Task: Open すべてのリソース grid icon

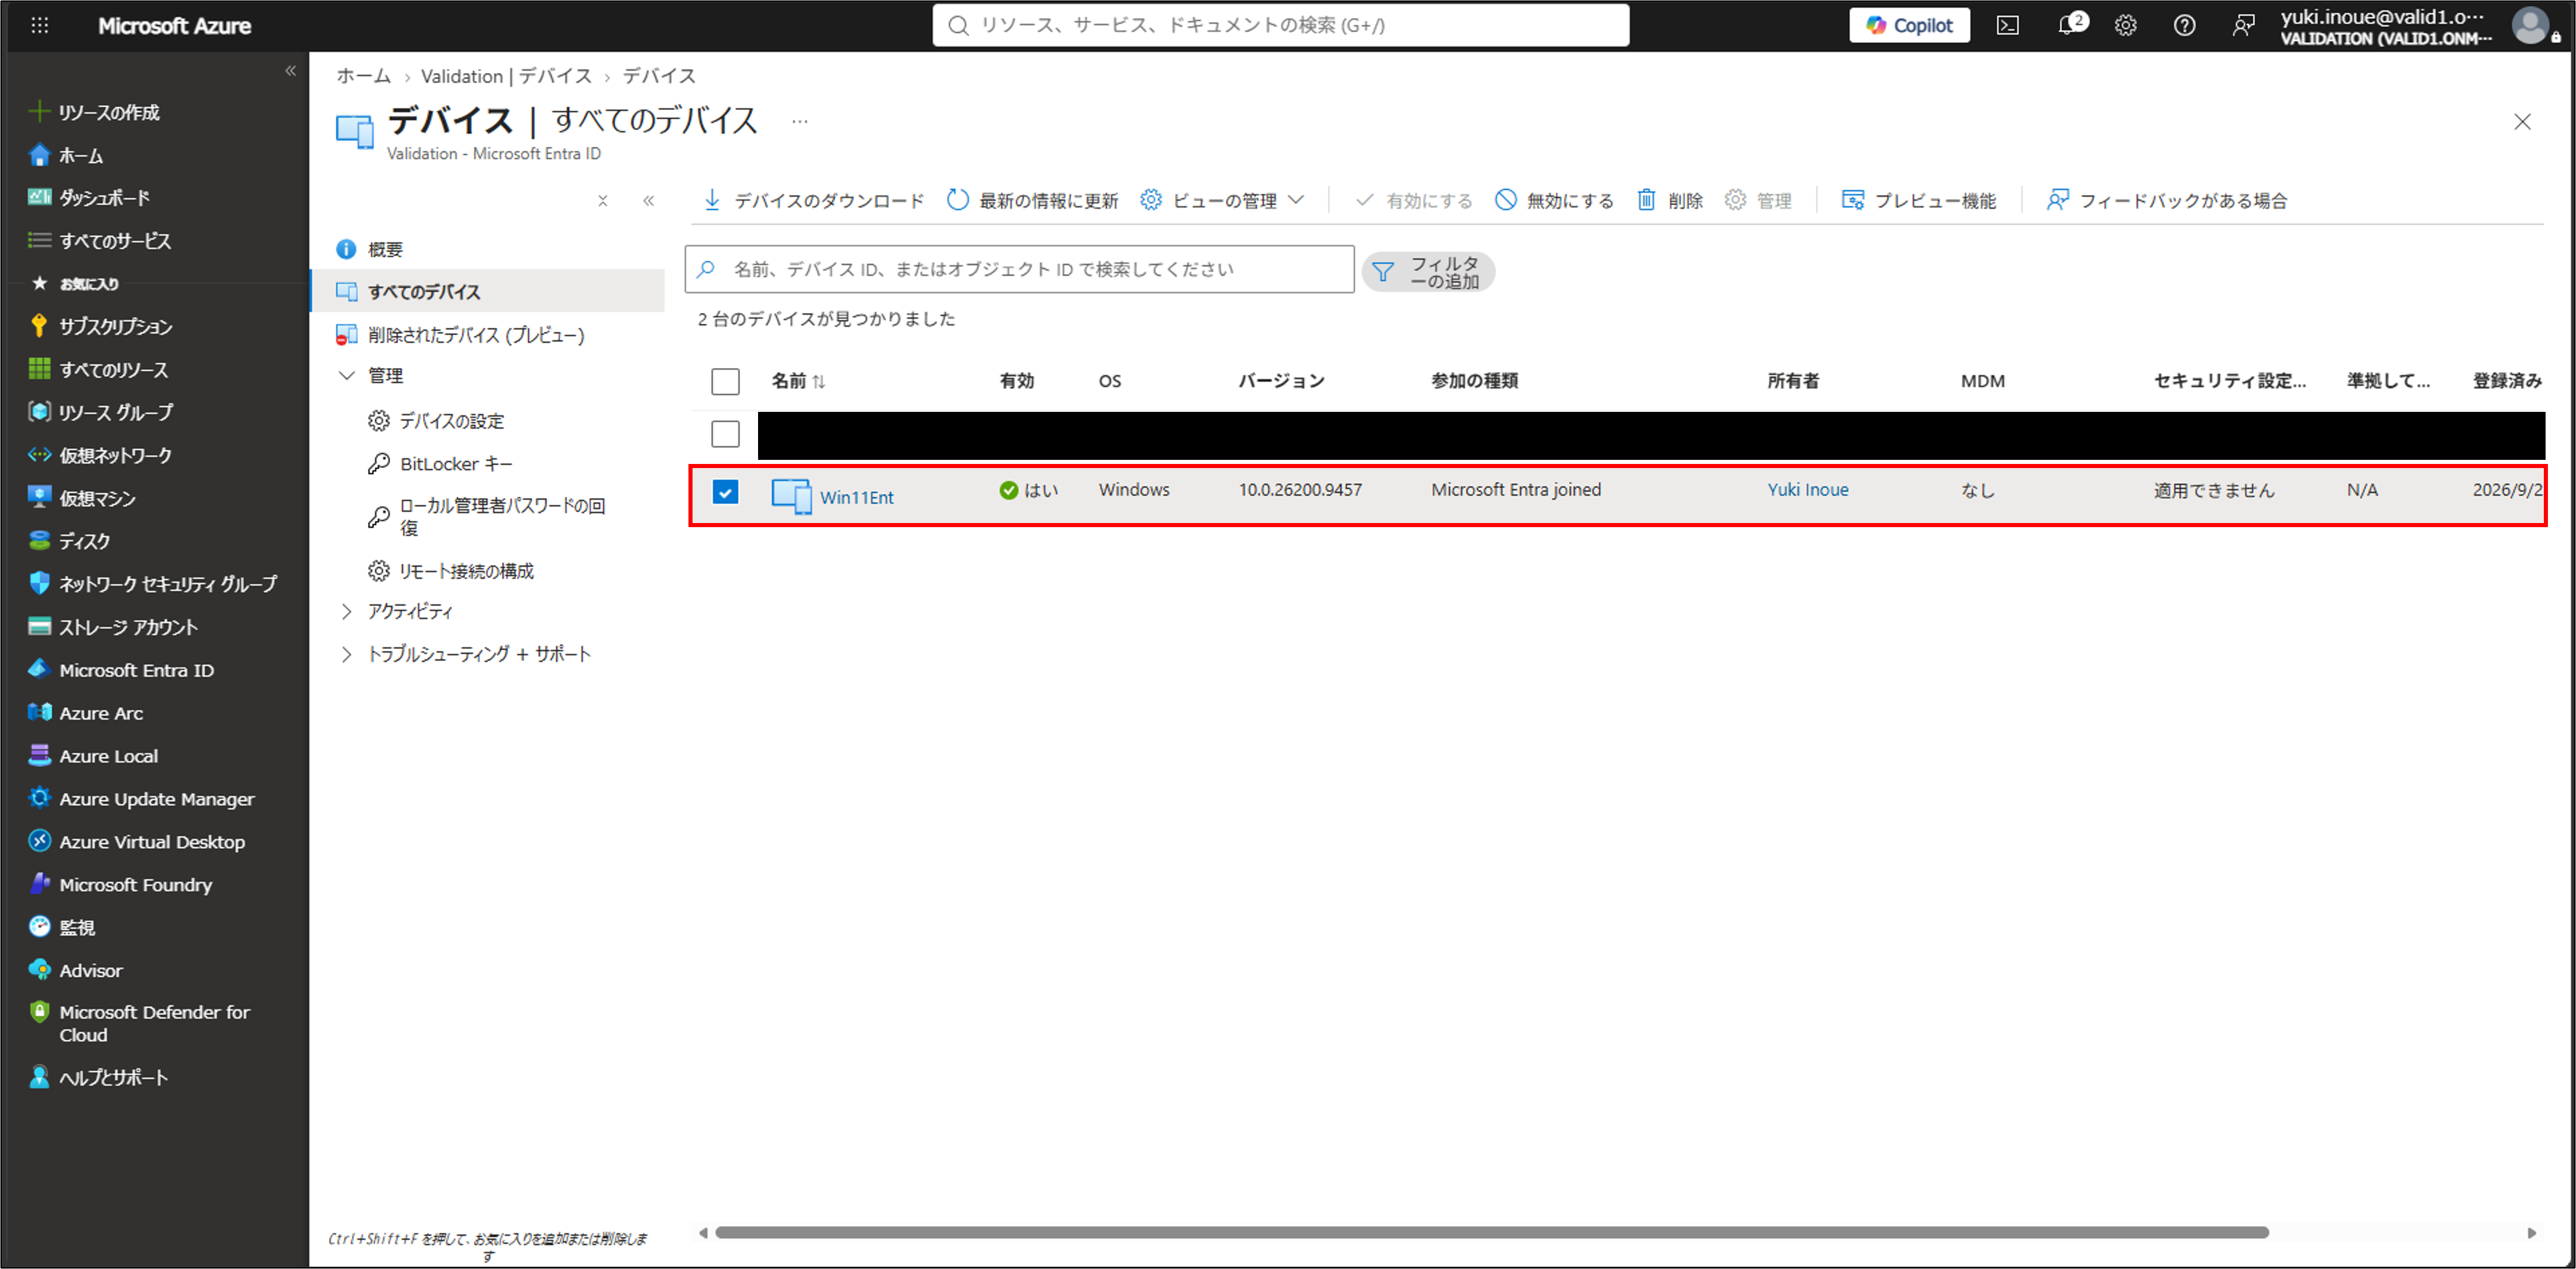Action: click(39, 369)
